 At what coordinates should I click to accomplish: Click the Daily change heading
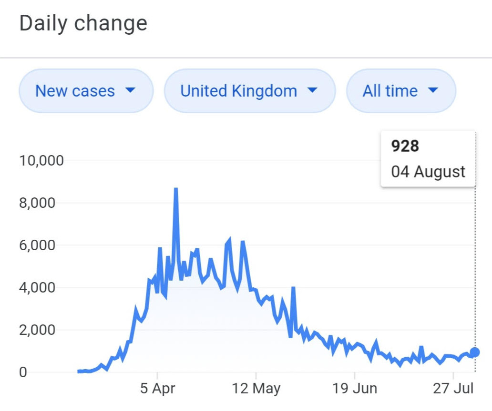click(83, 23)
